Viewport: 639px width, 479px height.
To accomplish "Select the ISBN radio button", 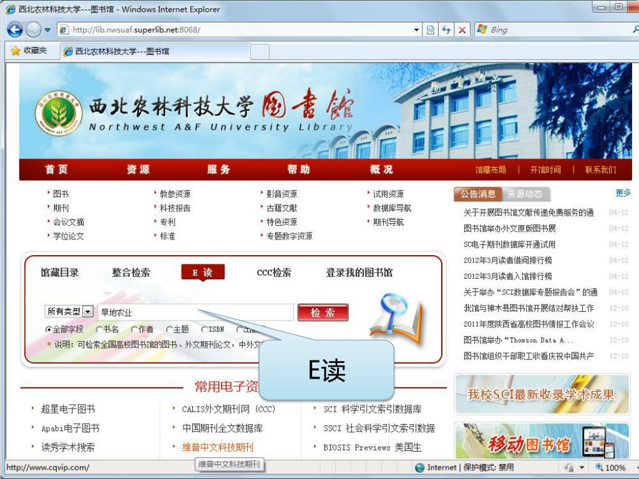I will [x=204, y=329].
